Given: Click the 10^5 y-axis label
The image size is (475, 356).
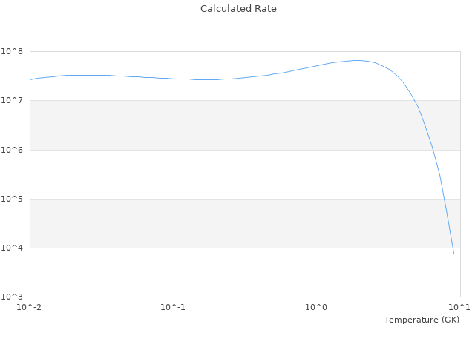Looking at the screenshot, I should pyautogui.click(x=14, y=199).
